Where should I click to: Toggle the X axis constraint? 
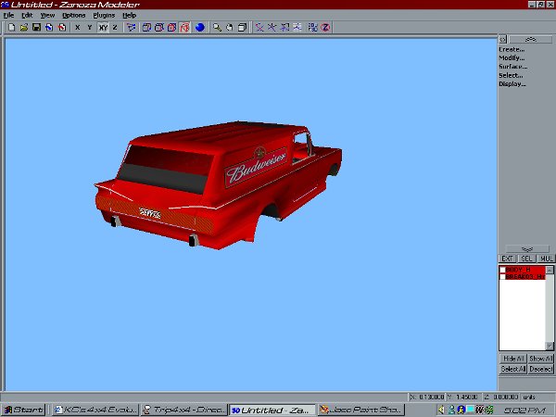click(x=77, y=27)
